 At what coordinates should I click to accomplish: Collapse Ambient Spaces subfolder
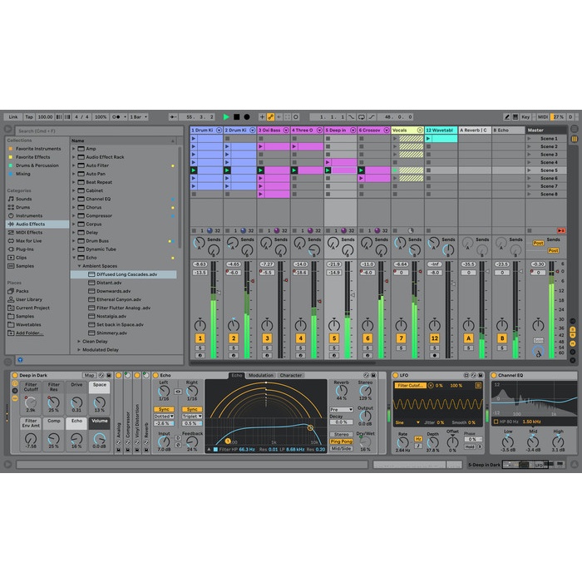click(79, 266)
